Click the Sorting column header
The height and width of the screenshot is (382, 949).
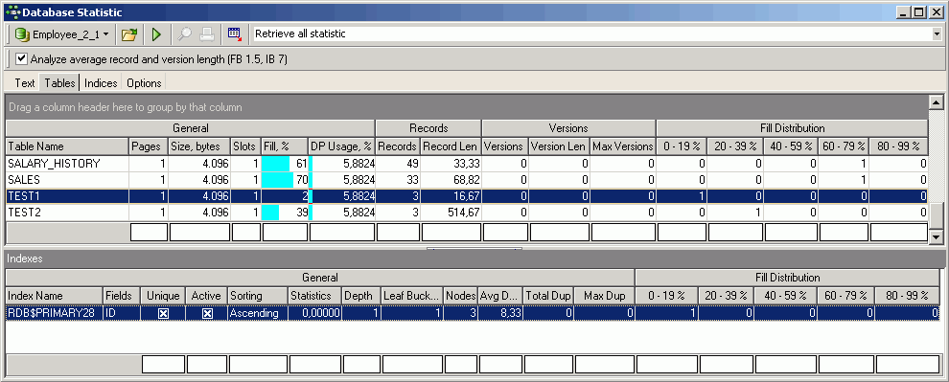pyautogui.click(x=258, y=296)
